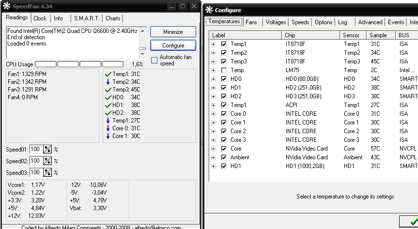Viewport: 418px width, 229px height.
Task: Uncheck the ACPI Temp1 checkbox
Action: (224, 105)
